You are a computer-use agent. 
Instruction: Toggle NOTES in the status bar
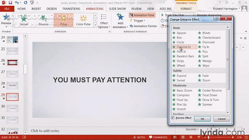139,137
